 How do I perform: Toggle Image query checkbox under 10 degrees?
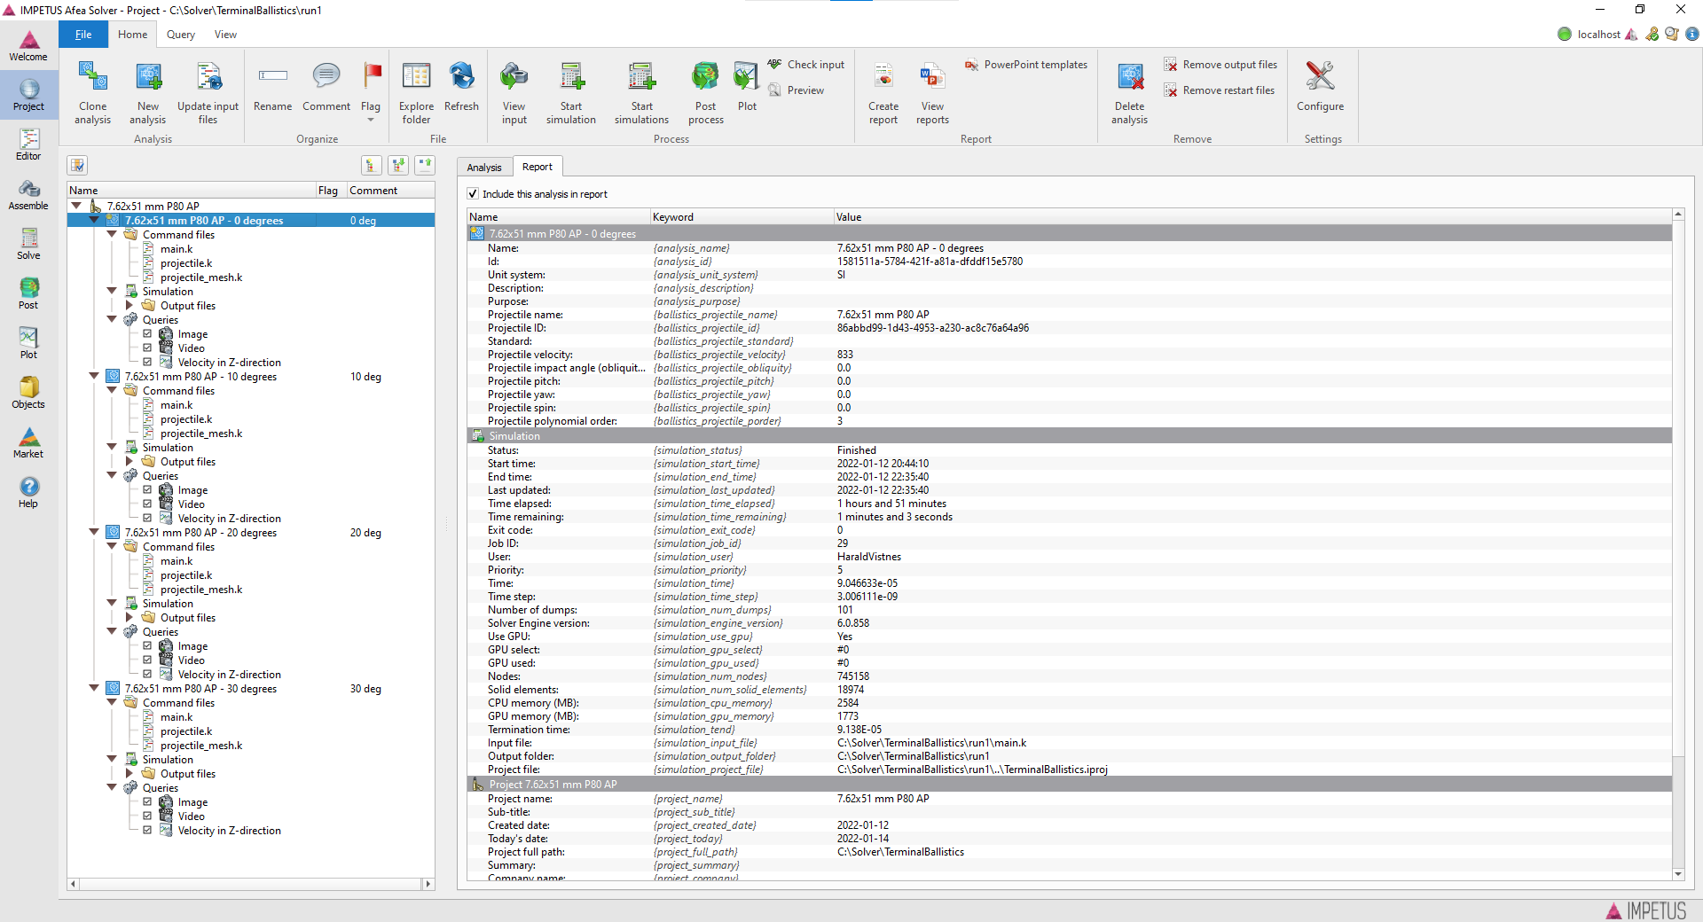[147, 490]
